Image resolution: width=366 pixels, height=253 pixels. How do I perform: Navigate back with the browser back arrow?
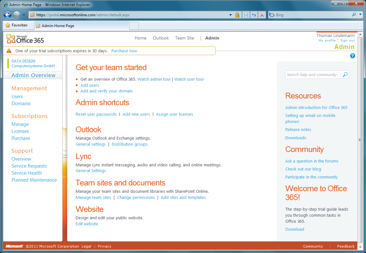point(7,15)
